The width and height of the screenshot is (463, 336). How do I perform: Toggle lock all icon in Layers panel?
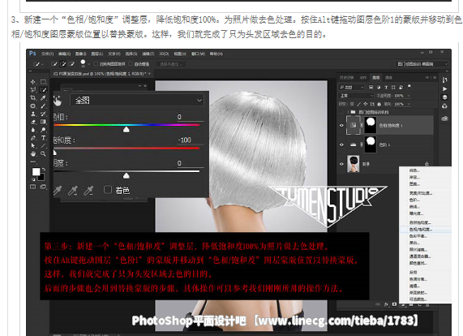click(379, 104)
